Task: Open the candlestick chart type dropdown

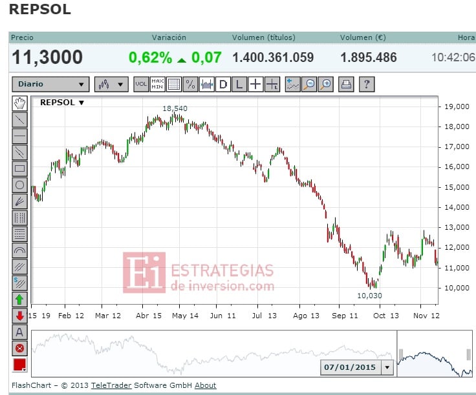Action: pyautogui.click(x=111, y=84)
